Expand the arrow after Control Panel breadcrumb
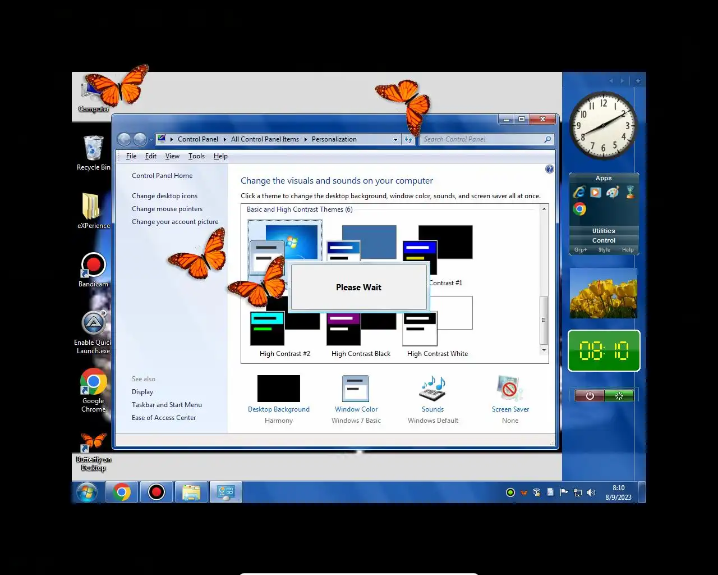Viewport: 718px width, 575px height. 224,139
